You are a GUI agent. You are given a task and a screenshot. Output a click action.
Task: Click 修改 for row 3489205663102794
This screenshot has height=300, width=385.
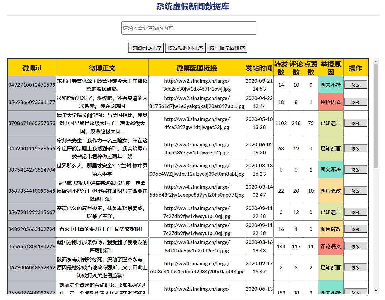[355, 229]
